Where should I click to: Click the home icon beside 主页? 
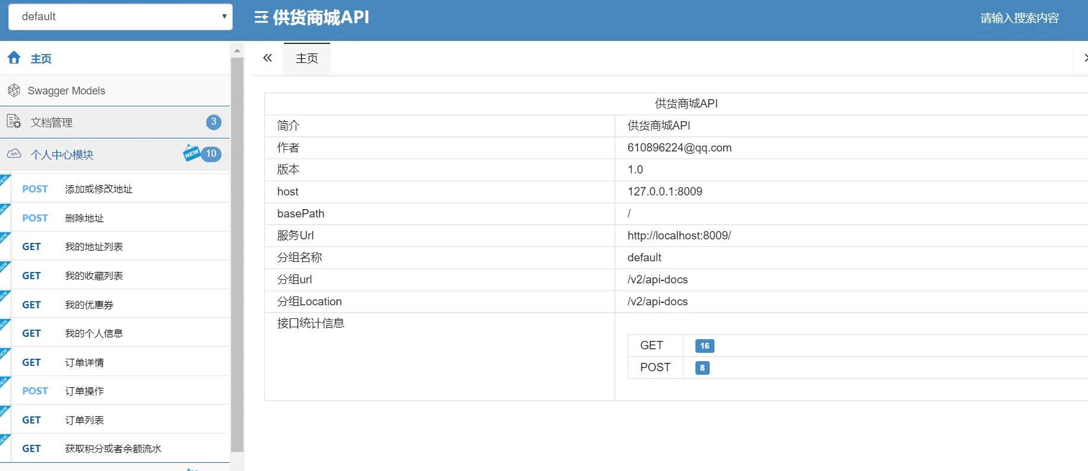[x=14, y=58]
